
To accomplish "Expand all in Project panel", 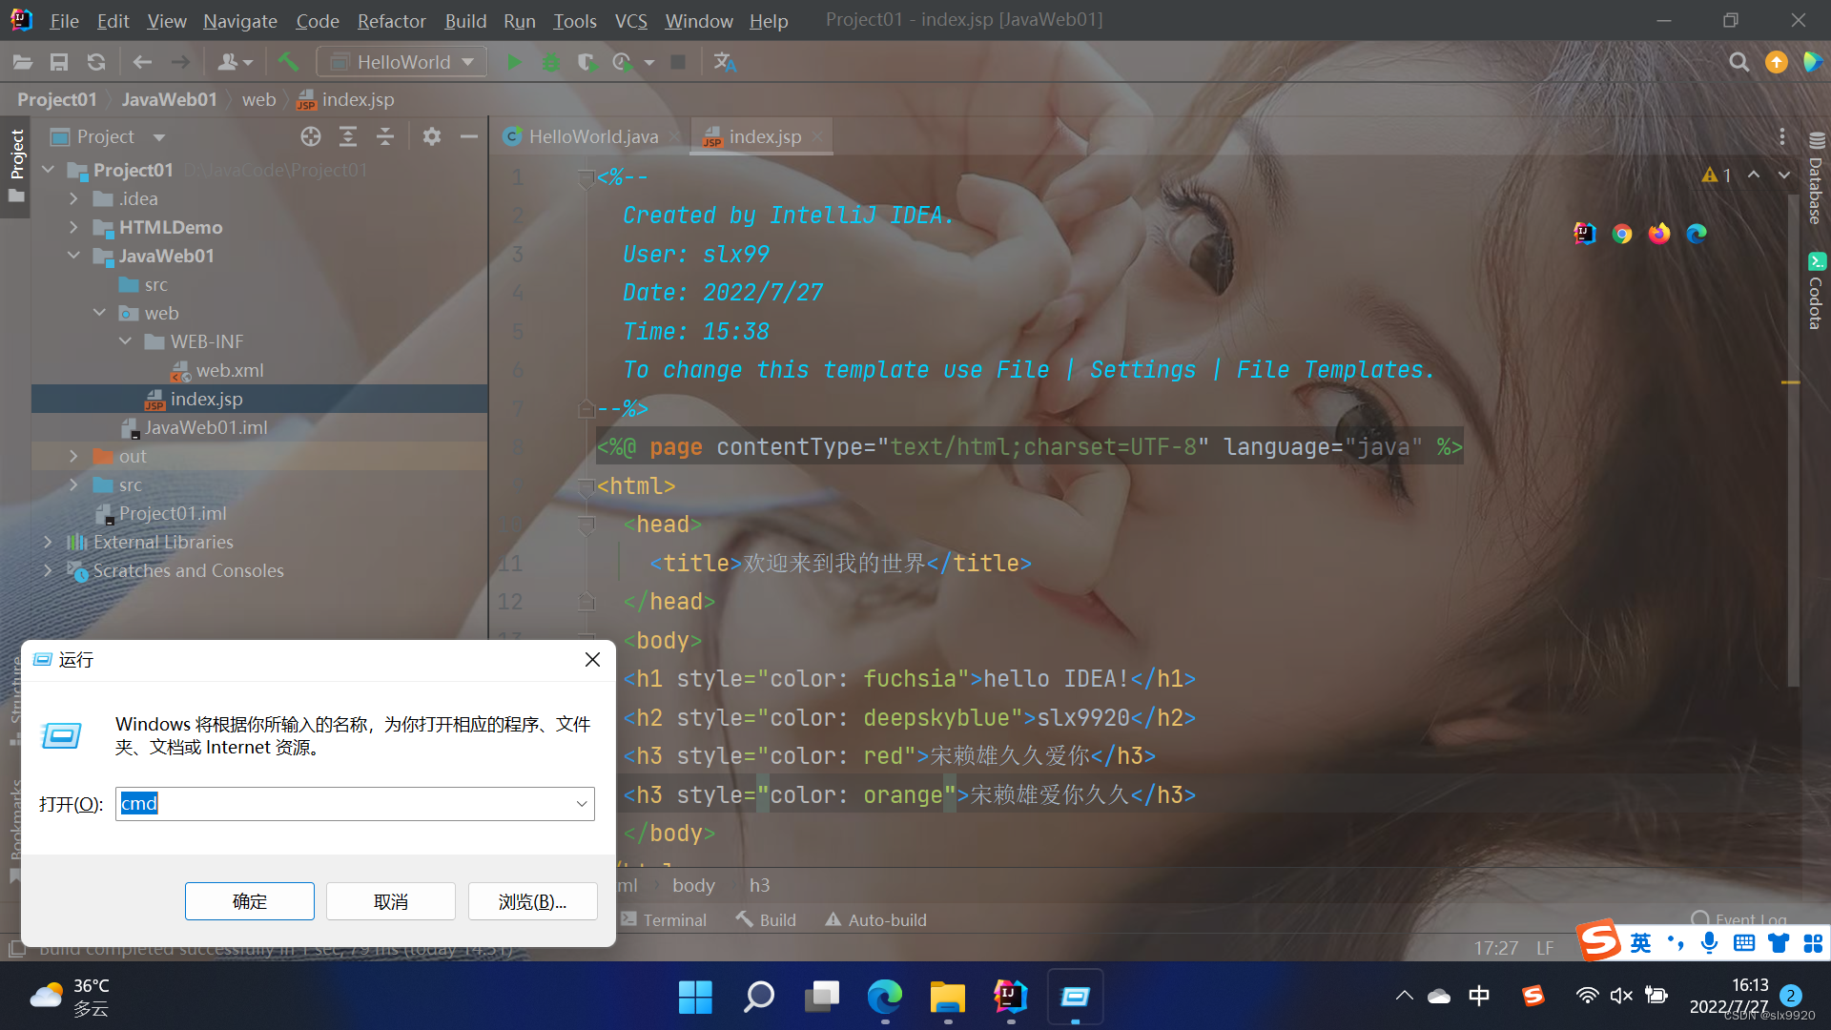I will coord(348,136).
